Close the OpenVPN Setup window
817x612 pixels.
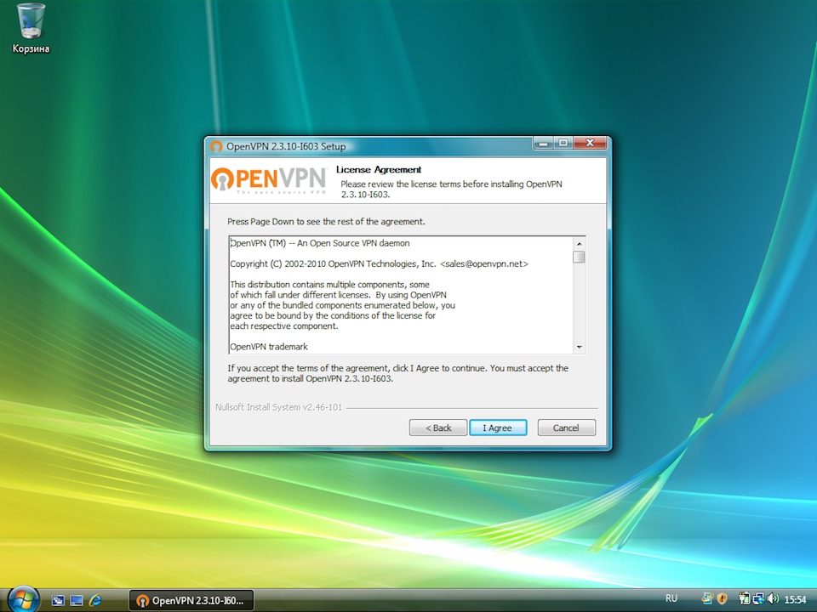(590, 143)
